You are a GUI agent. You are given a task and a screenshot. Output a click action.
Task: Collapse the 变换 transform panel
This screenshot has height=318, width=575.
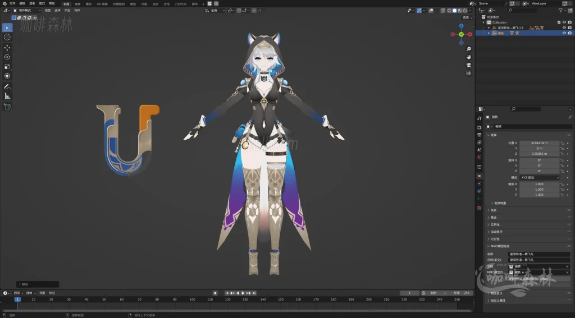tap(494, 135)
